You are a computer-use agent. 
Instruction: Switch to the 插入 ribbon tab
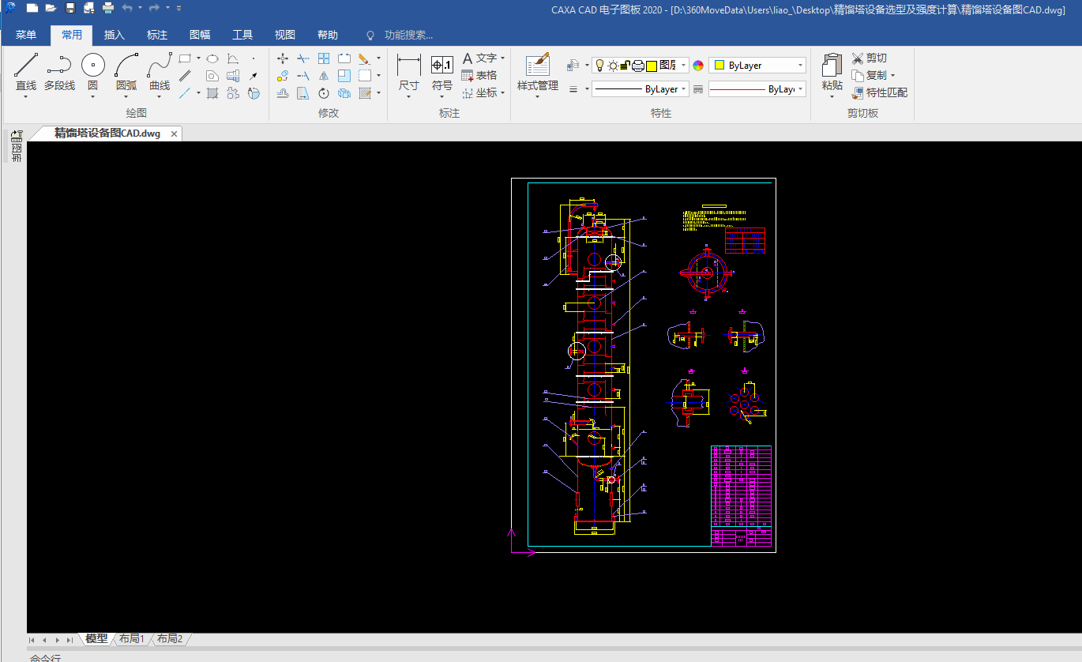point(115,35)
